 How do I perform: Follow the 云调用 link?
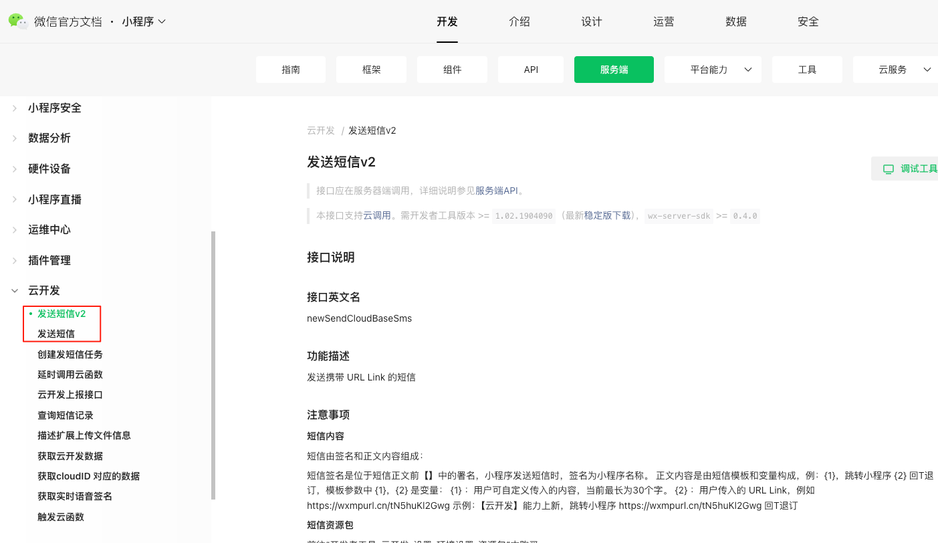(377, 215)
